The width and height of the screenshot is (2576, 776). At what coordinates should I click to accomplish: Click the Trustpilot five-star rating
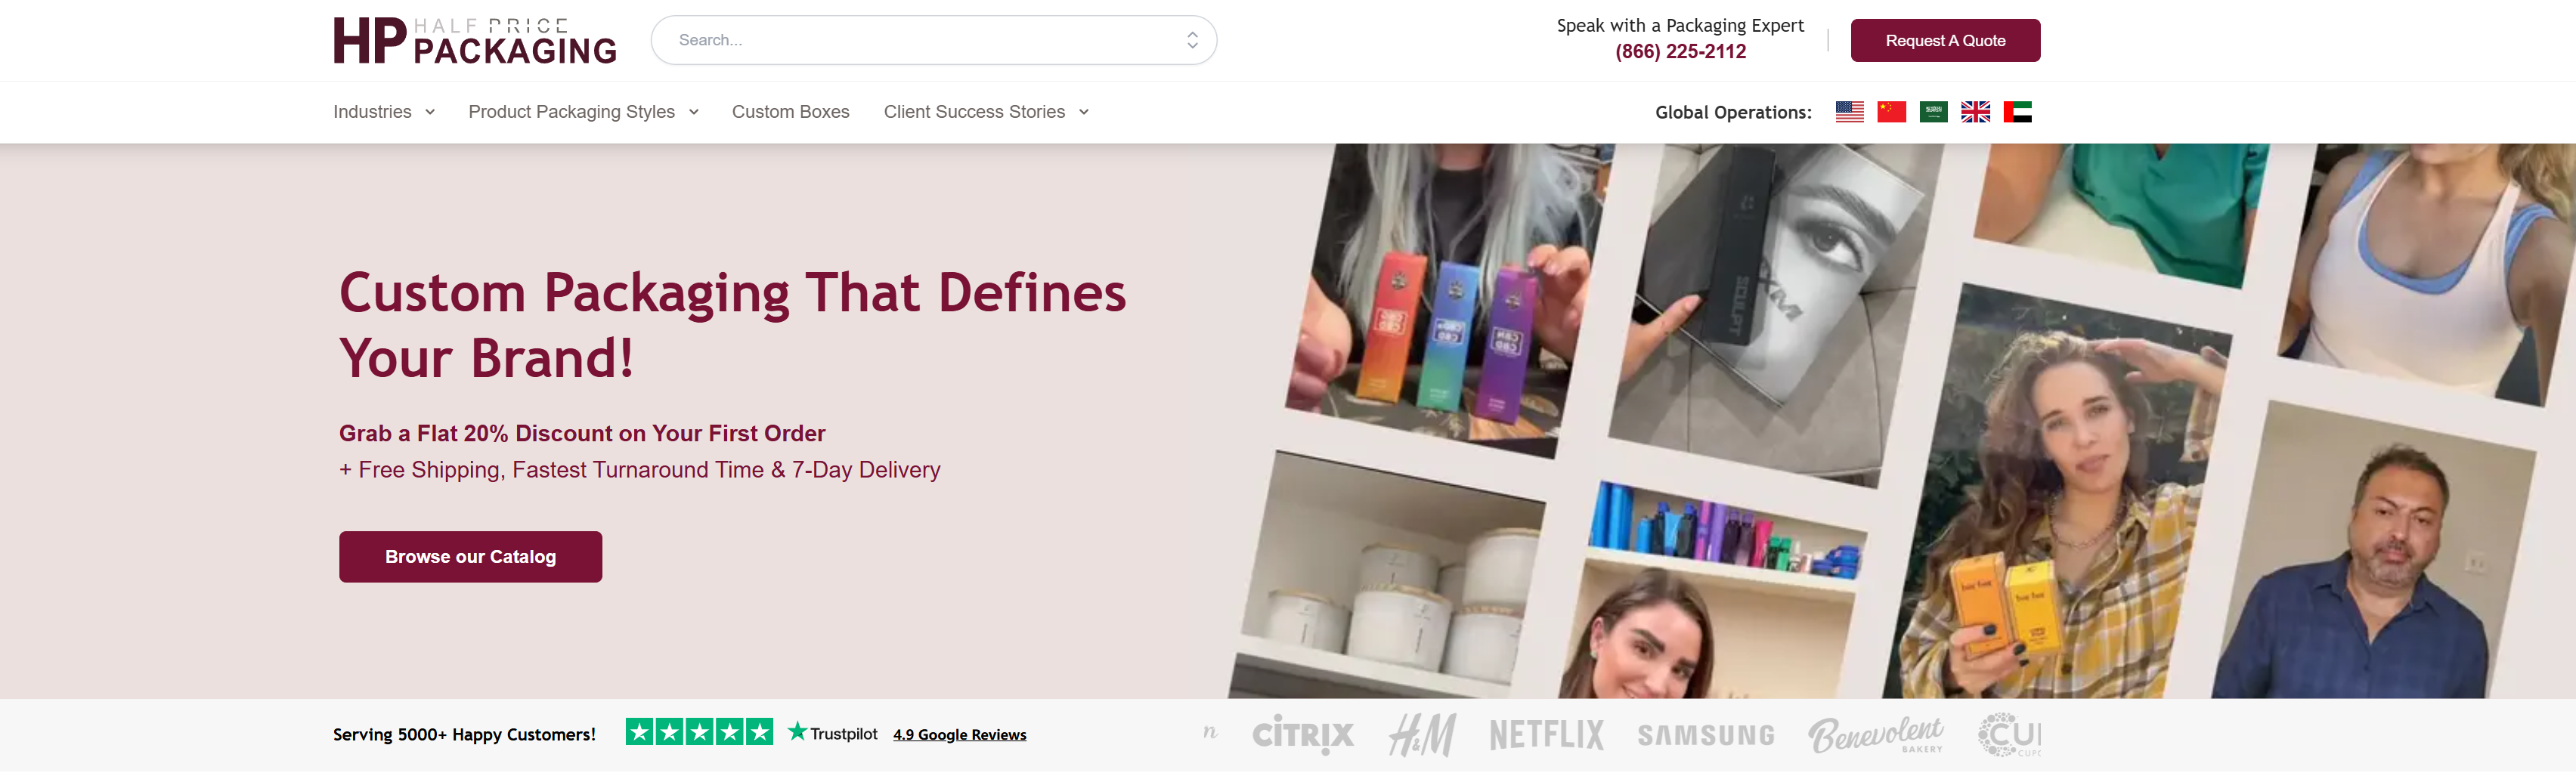pos(699,733)
